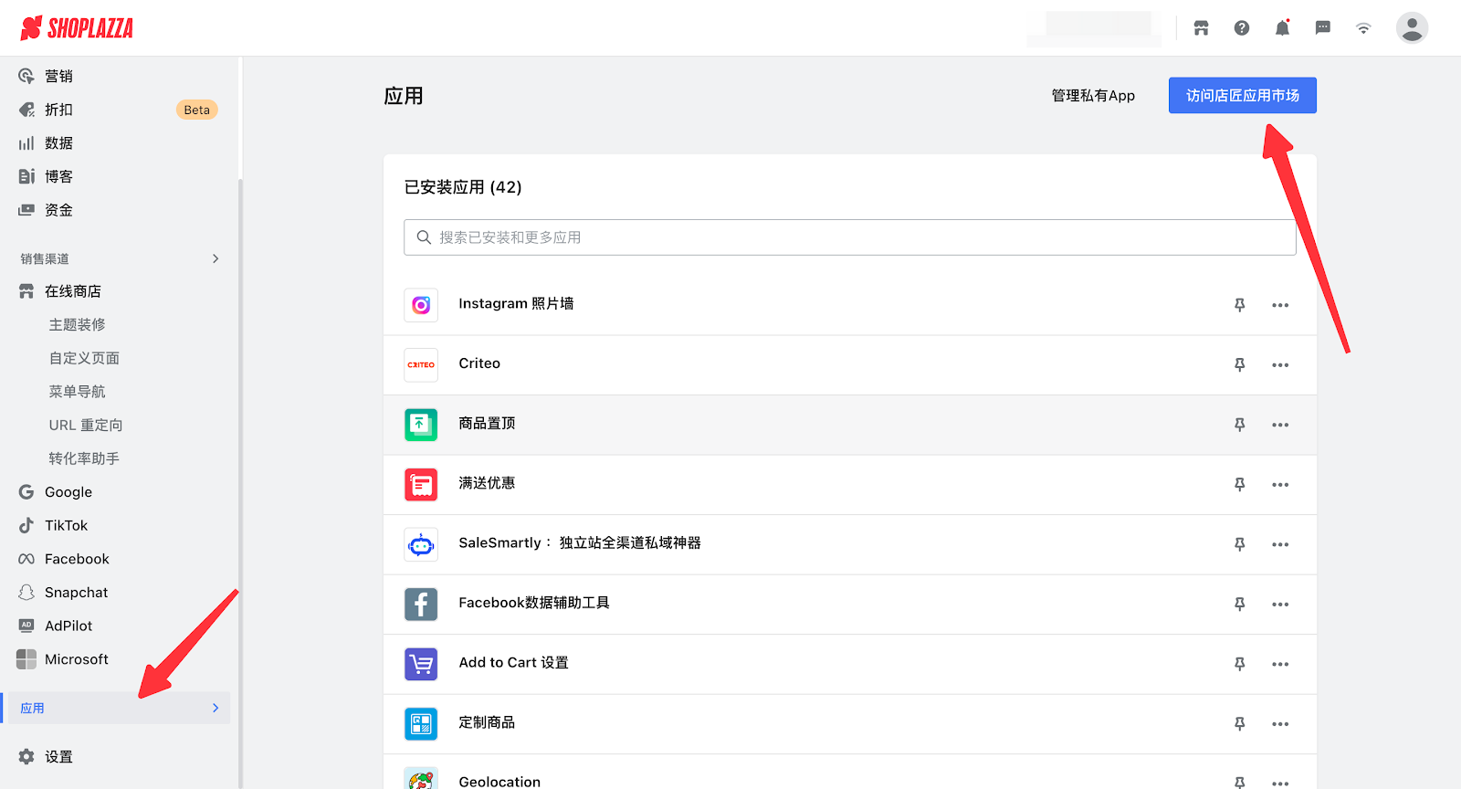This screenshot has height=789, width=1461.
Task: Open the storefront icon in top bar
Action: click(1201, 28)
